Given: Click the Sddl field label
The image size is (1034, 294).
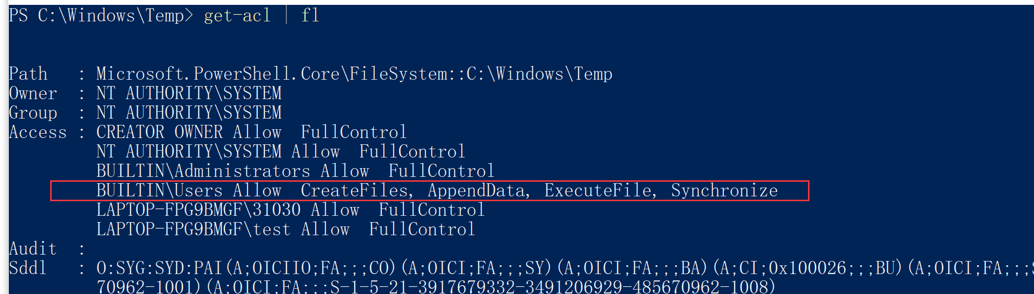Looking at the screenshot, I should (x=28, y=269).
